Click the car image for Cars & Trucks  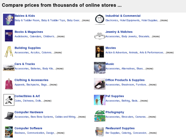pos(9,68)
